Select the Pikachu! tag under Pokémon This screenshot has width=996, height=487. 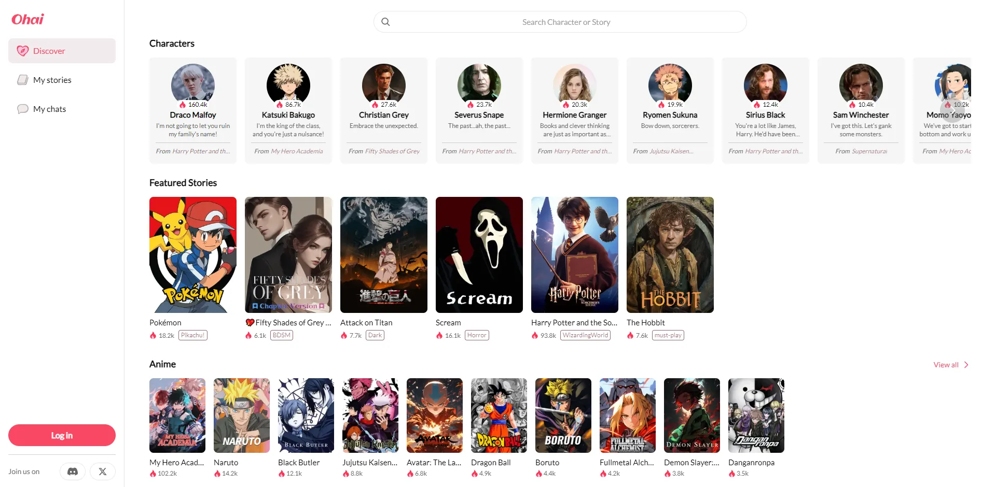pos(192,335)
